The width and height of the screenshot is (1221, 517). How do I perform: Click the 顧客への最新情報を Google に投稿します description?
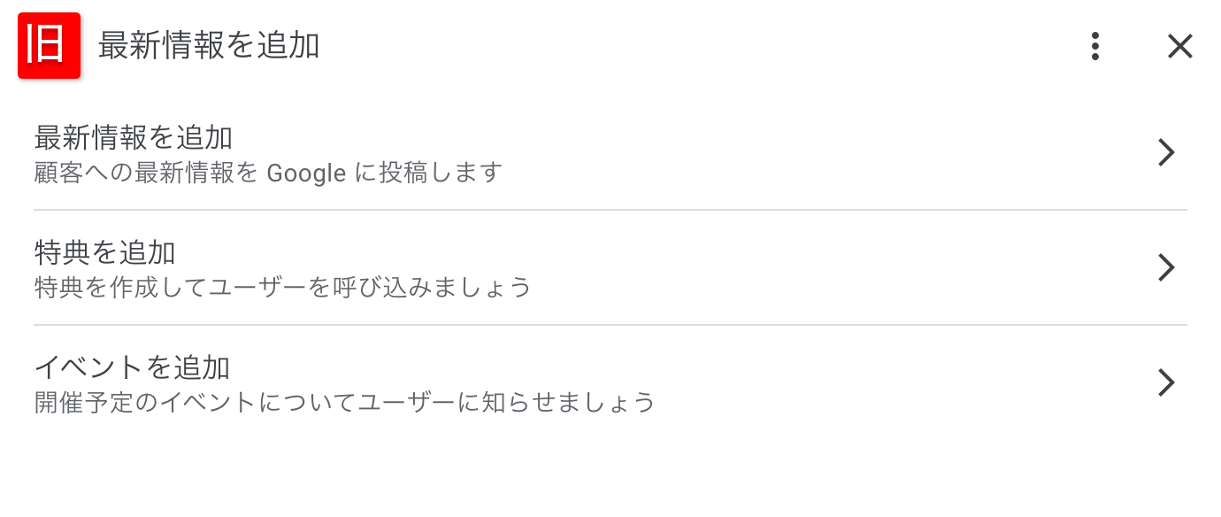point(268,173)
